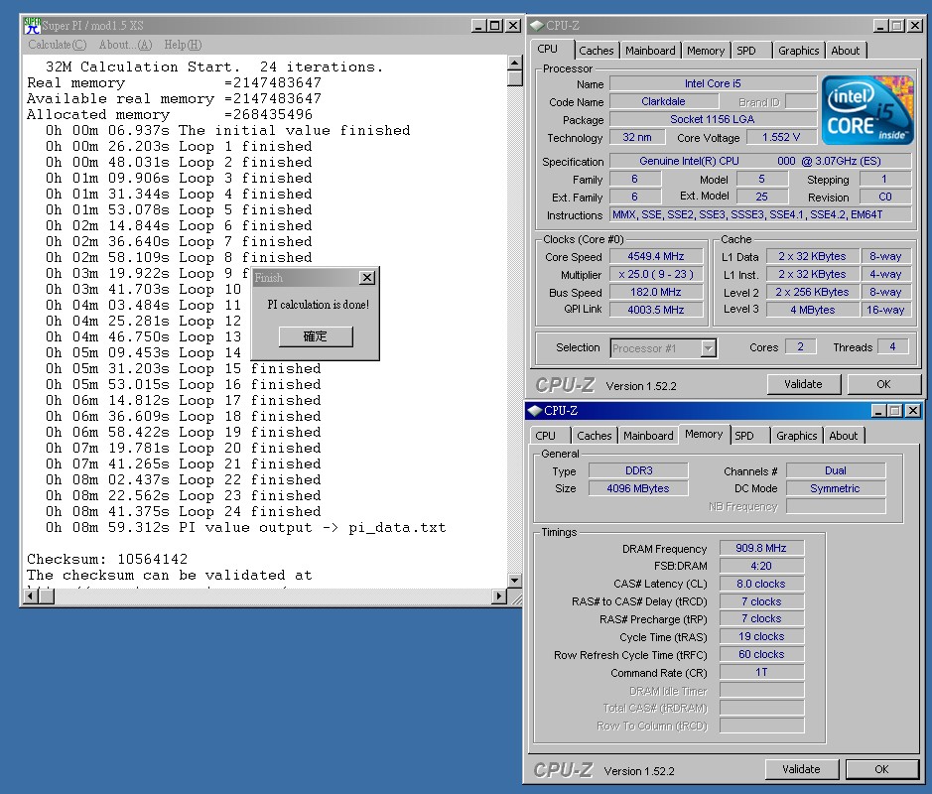Switch to About tab in upper CPU-Z window
Image resolution: width=932 pixels, height=794 pixels.
click(846, 51)
